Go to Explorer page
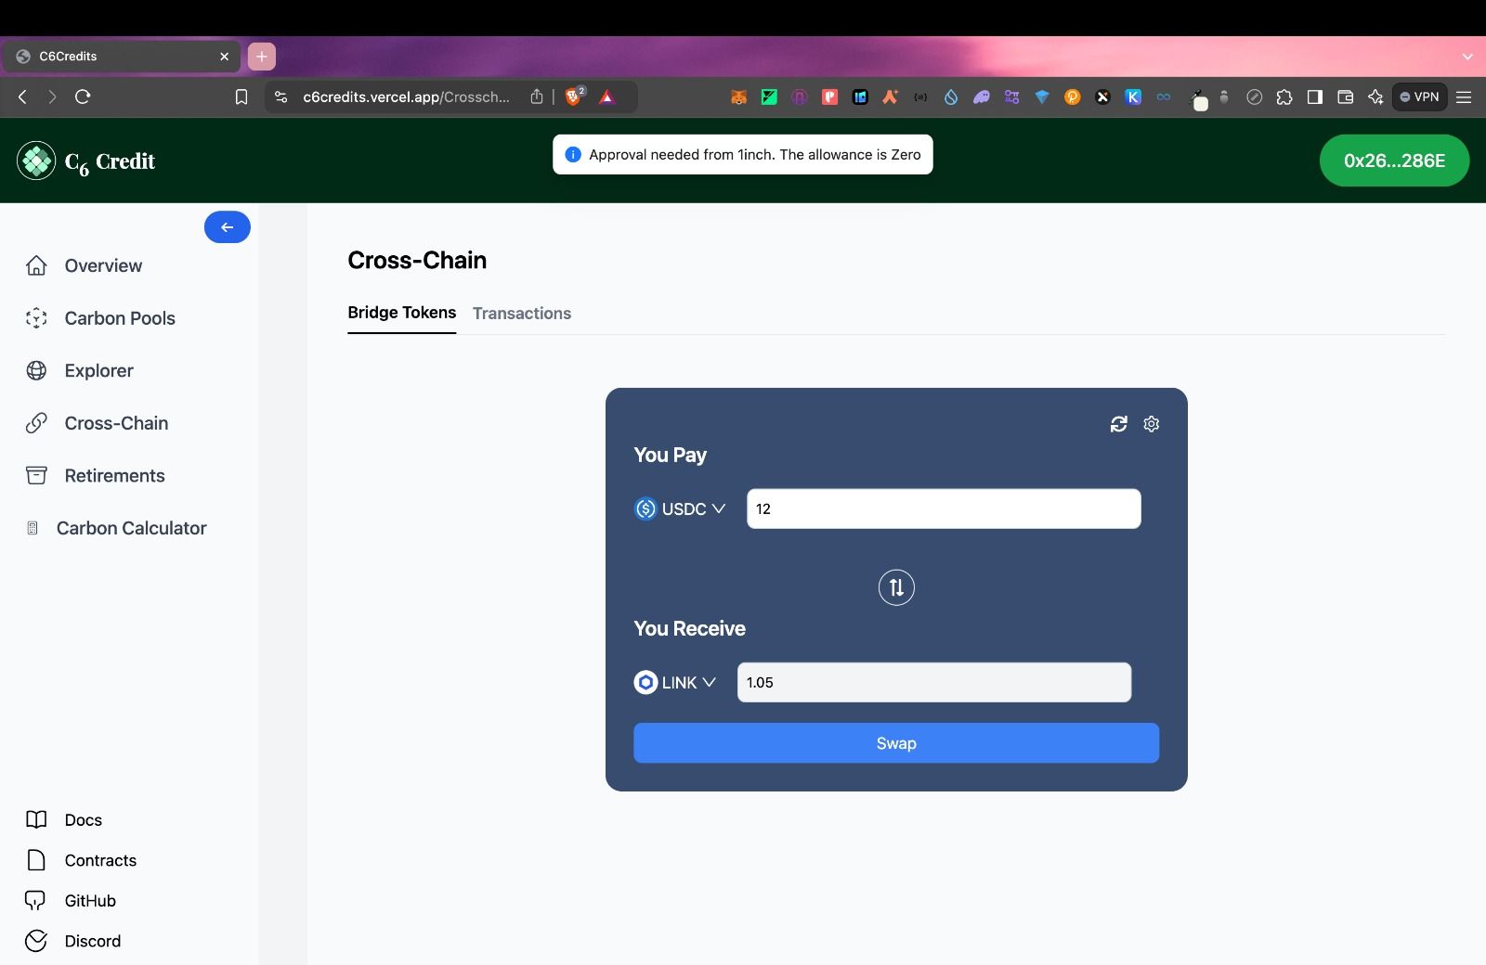Screen dimensions: 1486x965 coord(99,370)
